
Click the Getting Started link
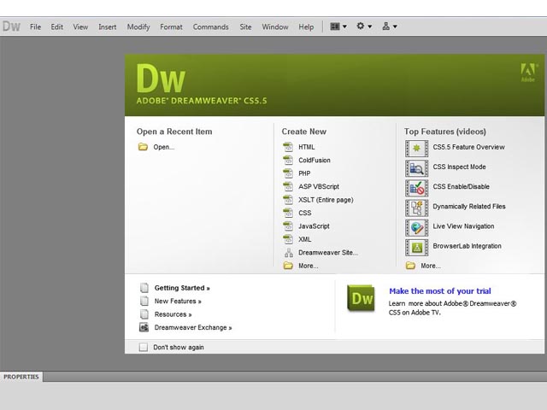(181, 288)
